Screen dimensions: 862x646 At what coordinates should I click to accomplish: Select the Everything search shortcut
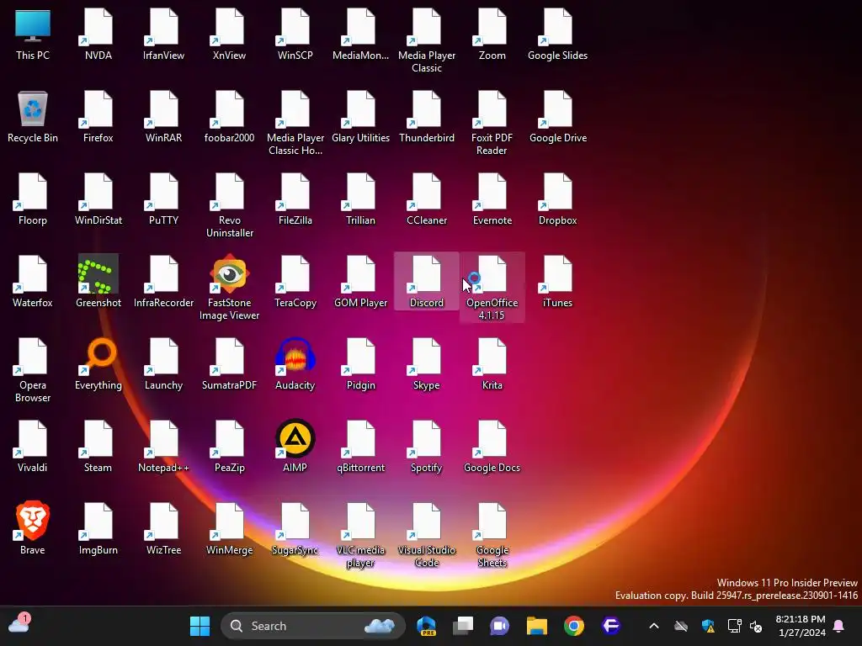tap(98, 364)
